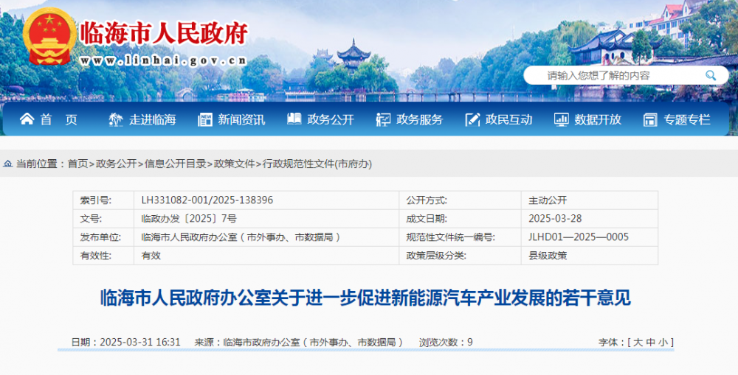The height and width of the screenshot is (375, 738).
Task: Click the home icon beside 首页
Action: (27, 119)
